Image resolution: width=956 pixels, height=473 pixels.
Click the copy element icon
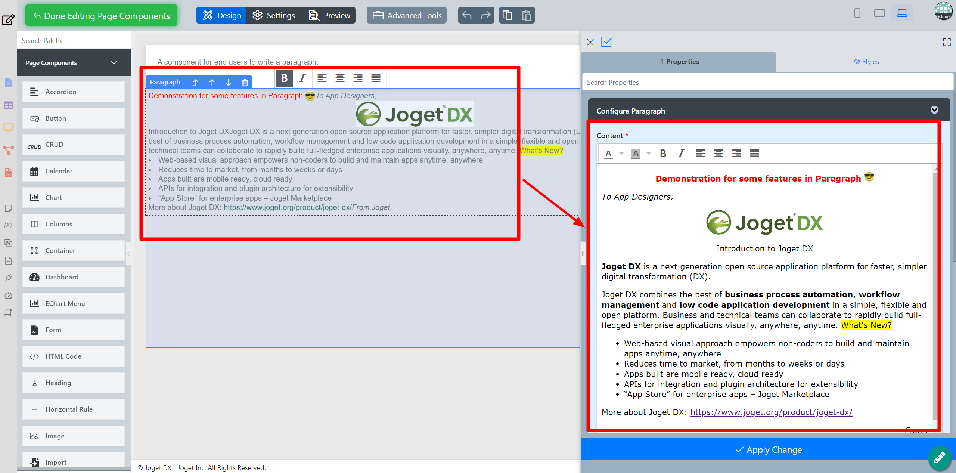(508, 15)
